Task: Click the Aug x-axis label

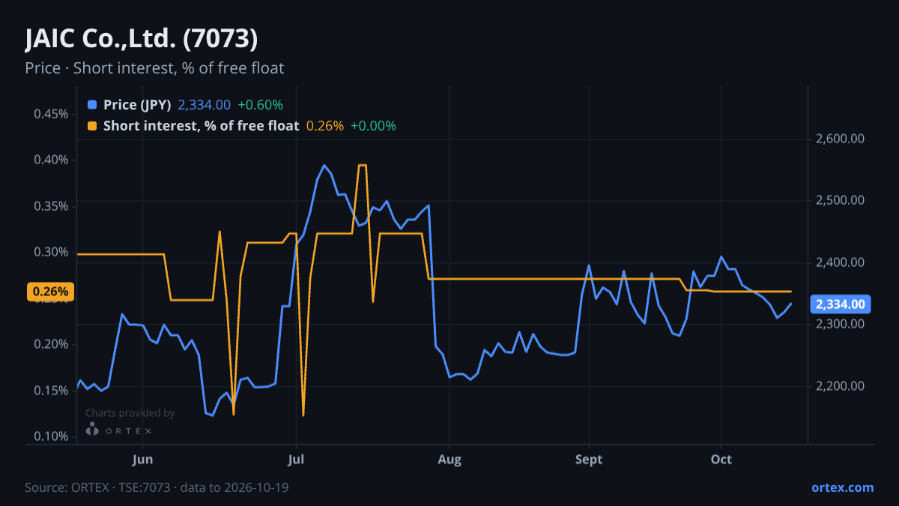Action: click(449, 459)
